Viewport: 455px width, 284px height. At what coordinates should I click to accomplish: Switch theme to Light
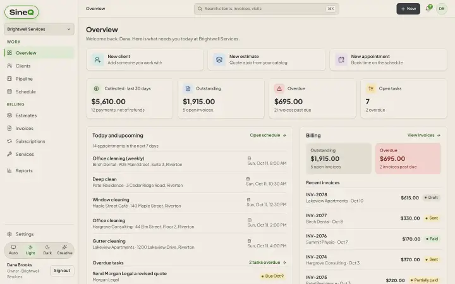click(30, 250)
